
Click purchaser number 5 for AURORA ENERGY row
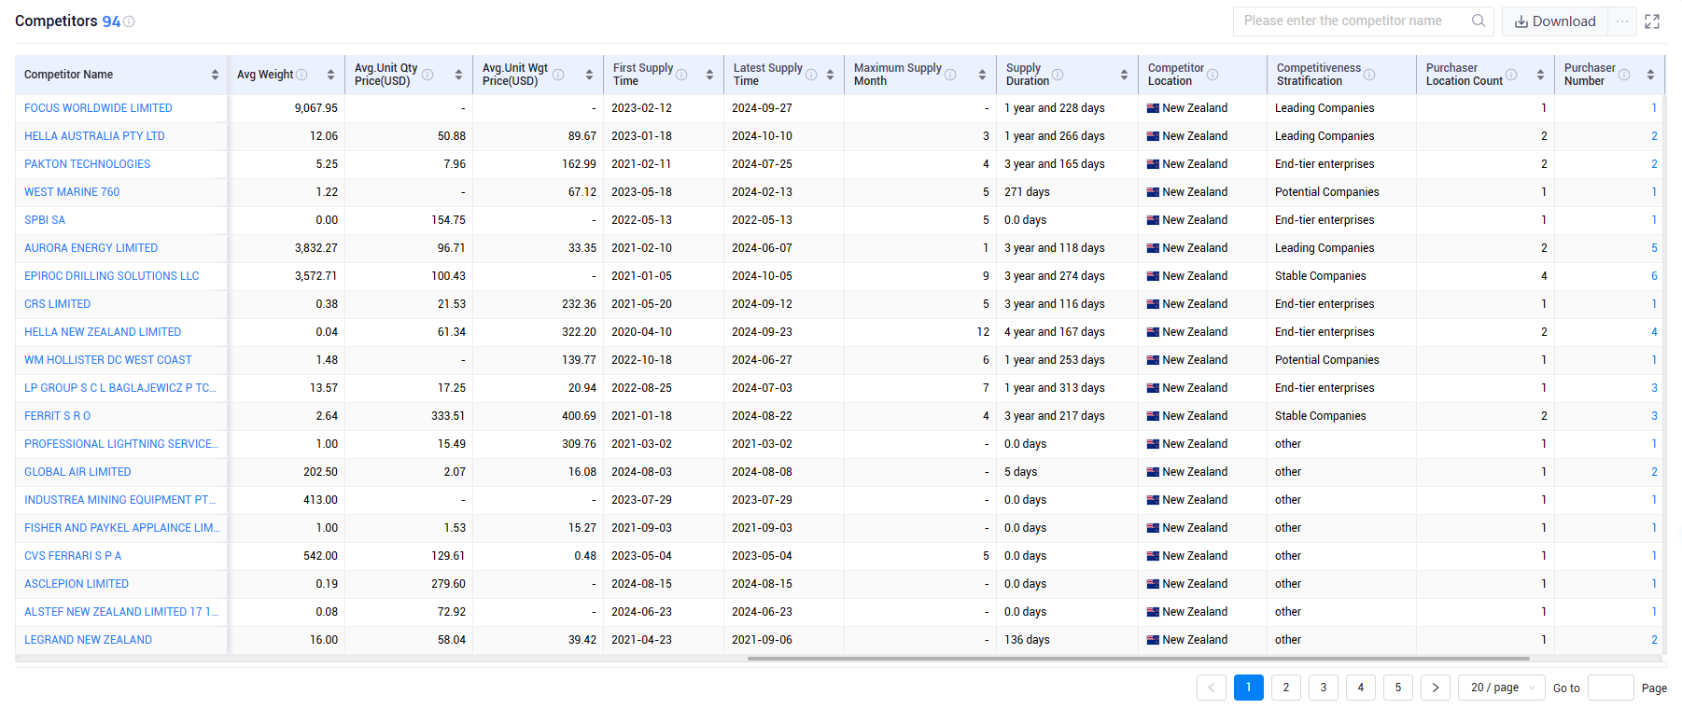[1654, 248]
